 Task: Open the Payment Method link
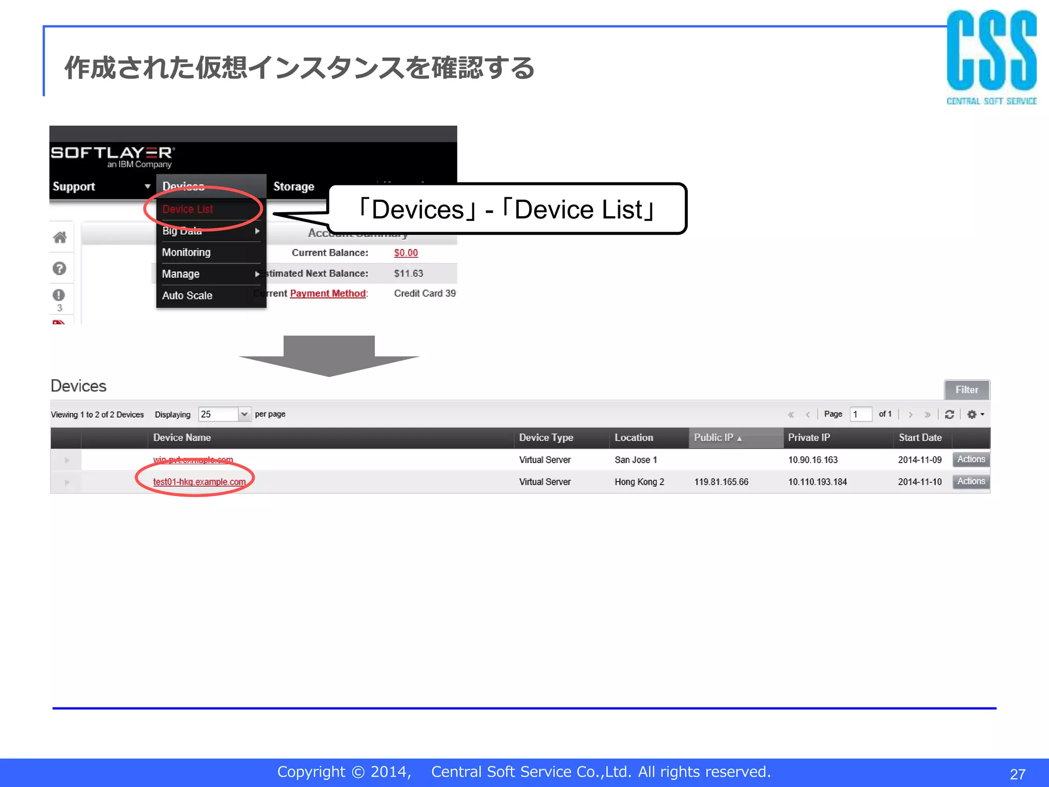[x=328, y=294]
